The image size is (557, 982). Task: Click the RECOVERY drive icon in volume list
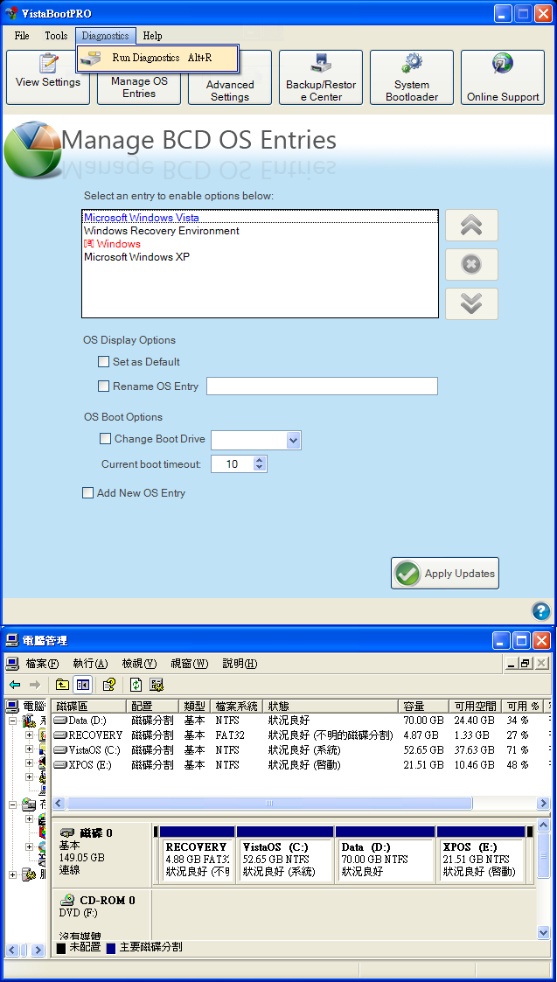pos(61,735)
